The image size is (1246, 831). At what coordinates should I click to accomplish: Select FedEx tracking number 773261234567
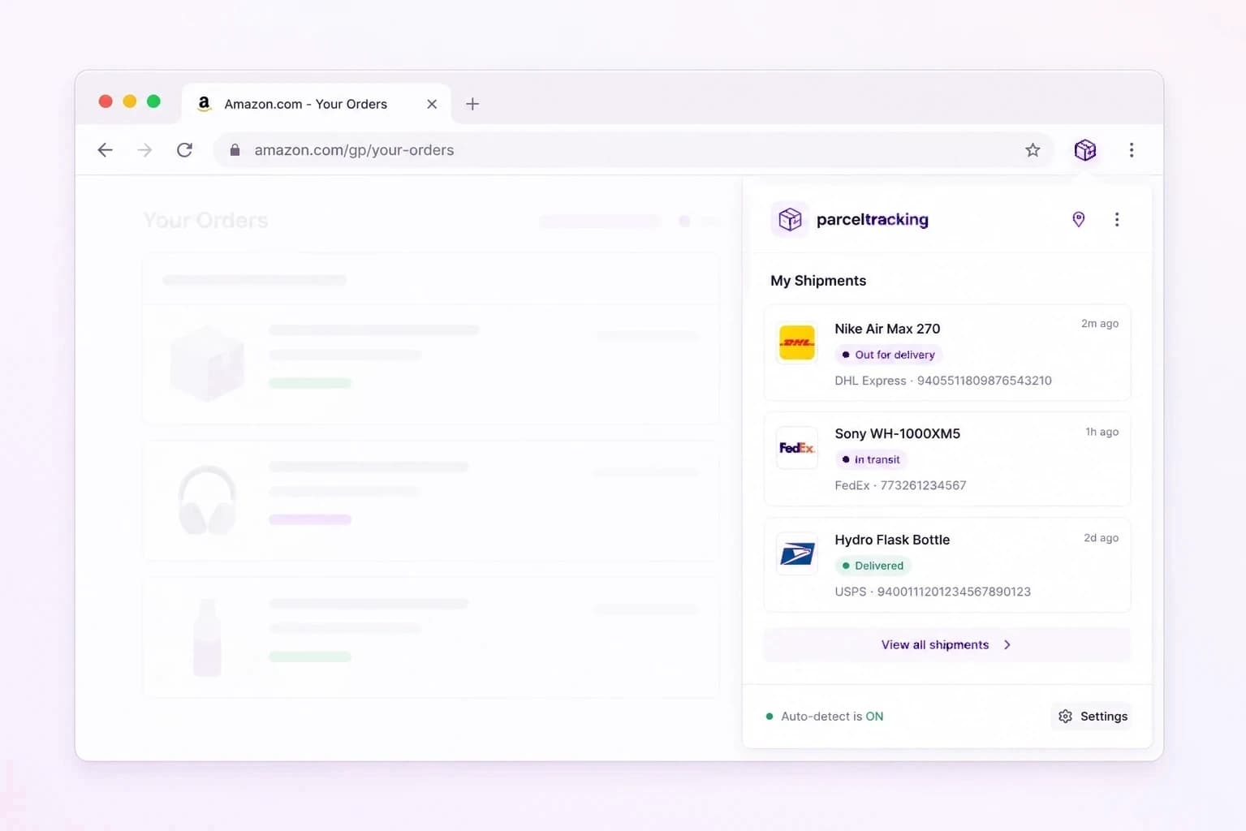(x=924, y=485)
